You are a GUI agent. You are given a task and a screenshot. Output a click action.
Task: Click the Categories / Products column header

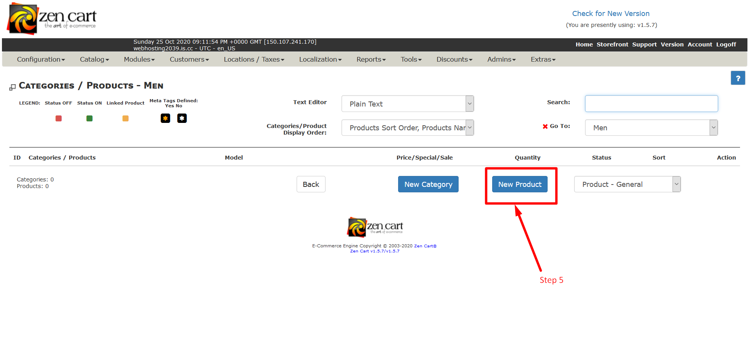[x=62, y=158]
